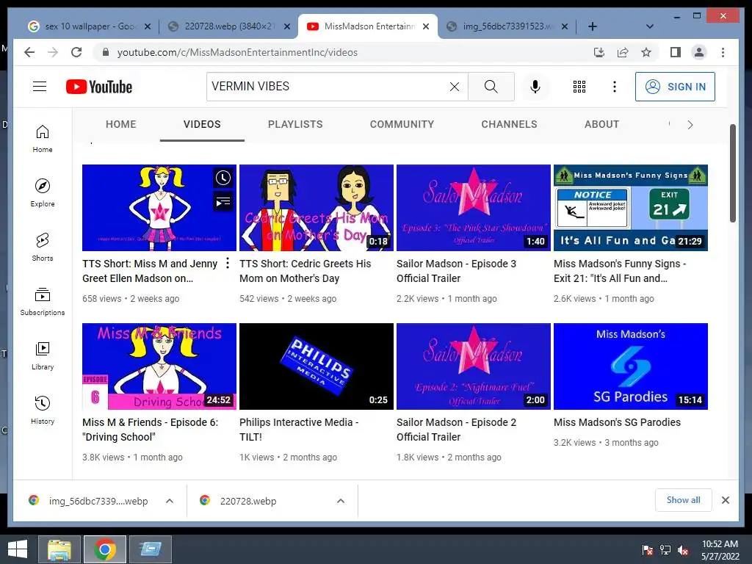Click the muted volume tray icon
Screen dimensions: 752x564
pos(683,550)
